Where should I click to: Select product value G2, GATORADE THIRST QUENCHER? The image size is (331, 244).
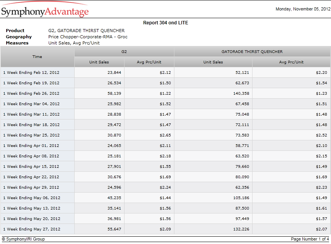coord(86,31)
